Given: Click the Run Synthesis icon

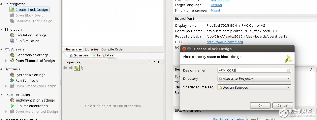Looking at the screenshot, I should point(12,81).
